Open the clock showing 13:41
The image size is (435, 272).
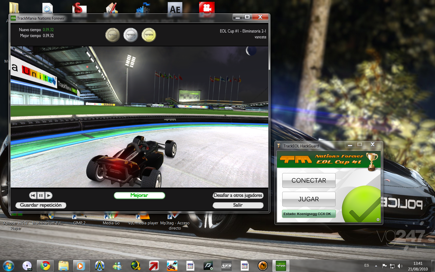418,263
